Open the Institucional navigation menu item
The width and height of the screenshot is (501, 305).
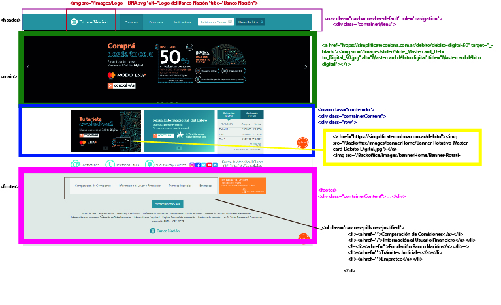coord(182,22)
